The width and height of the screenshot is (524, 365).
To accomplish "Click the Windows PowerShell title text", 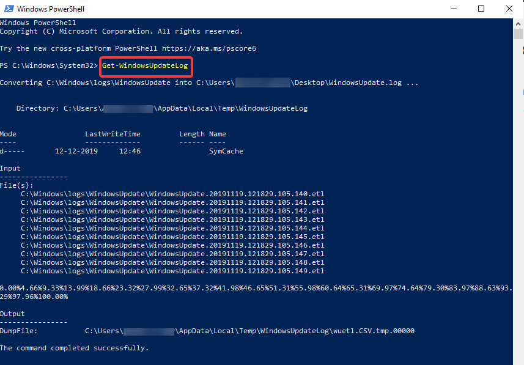I will click(x=52, y=9).
